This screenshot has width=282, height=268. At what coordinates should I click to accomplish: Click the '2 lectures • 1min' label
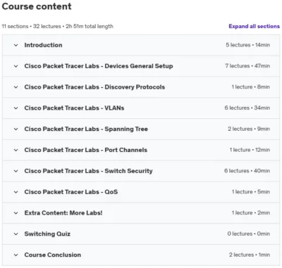pos(250,255)
